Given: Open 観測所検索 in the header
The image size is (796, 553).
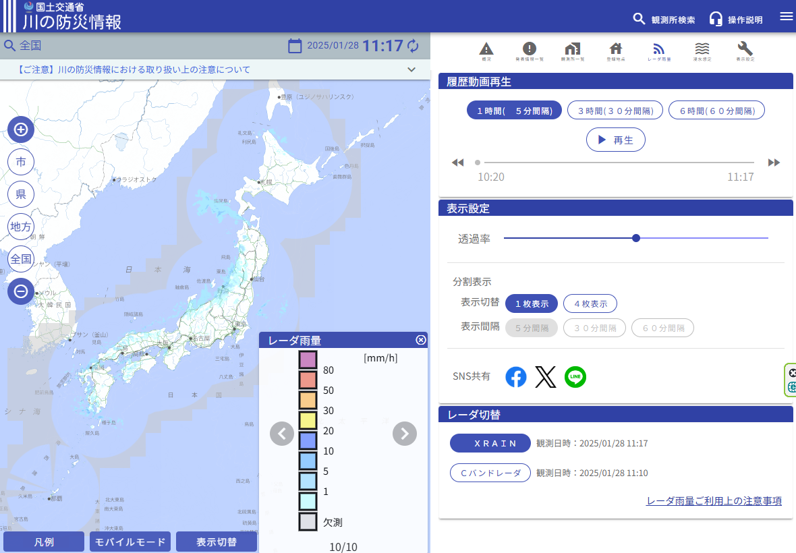Looking at the screenshot, I should click(x=664, y=20).
